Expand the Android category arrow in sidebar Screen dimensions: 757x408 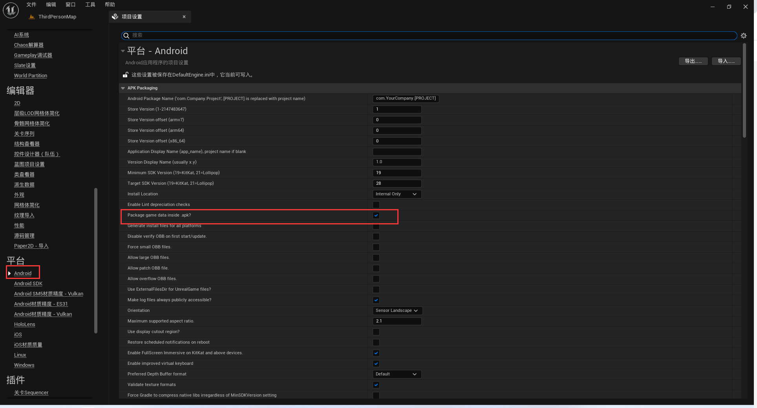point(9,273)
